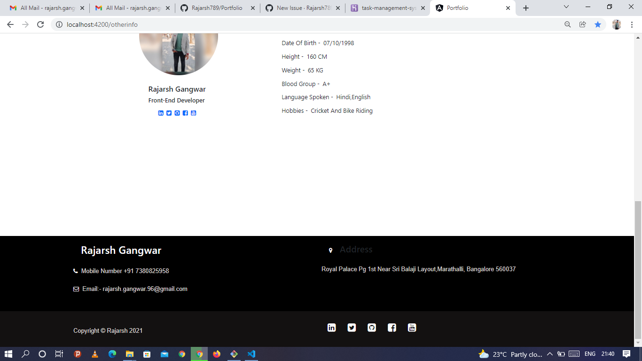Switch to the task-management-sys tab
642x361 pixels.
click(x=387, y=8)
